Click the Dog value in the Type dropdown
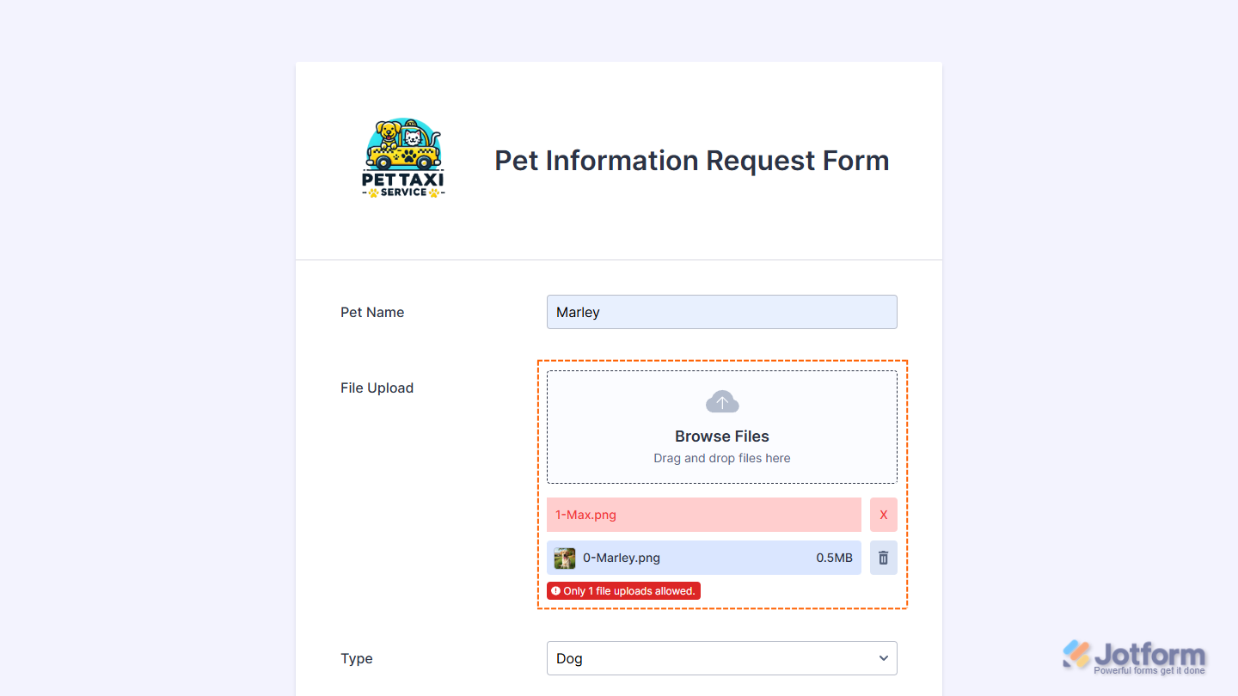 coord(569,658)
